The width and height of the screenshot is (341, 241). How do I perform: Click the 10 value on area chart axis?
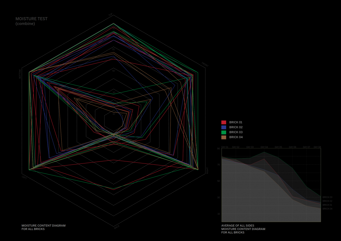pos(218,214)
